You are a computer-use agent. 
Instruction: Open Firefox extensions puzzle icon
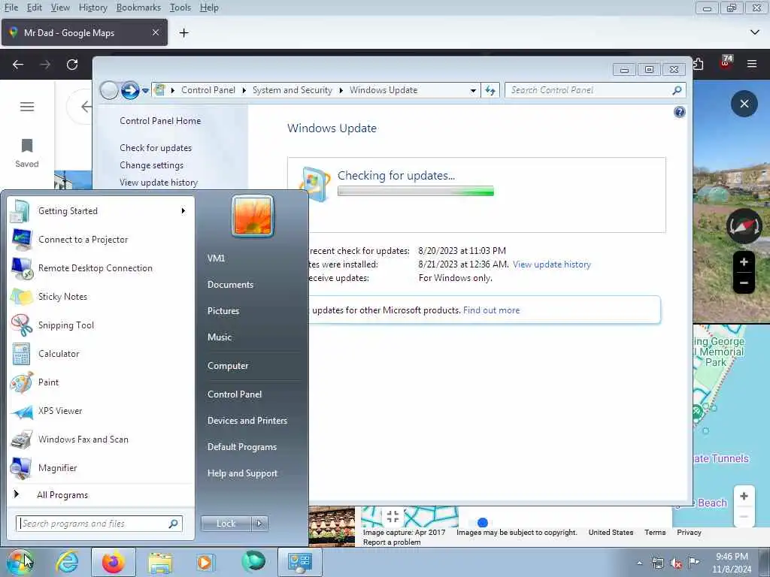(699, 64)
